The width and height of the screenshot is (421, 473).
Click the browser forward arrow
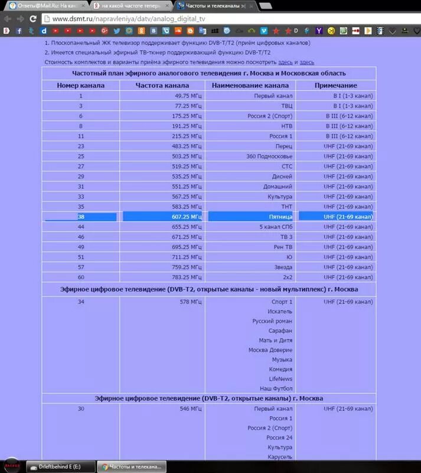pyautogui.click(x=20, y=19)
